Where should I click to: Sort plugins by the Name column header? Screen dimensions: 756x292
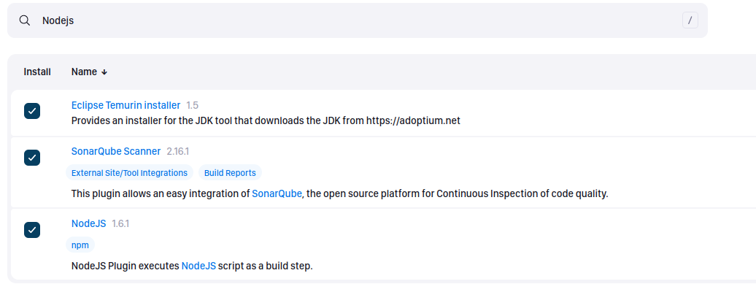point(89,72)
